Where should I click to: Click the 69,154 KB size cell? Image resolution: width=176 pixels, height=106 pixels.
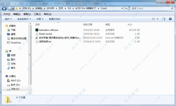pyautogui.click(x=134, y=30)
